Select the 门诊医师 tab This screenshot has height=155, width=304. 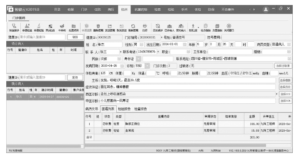click(19, 18)
